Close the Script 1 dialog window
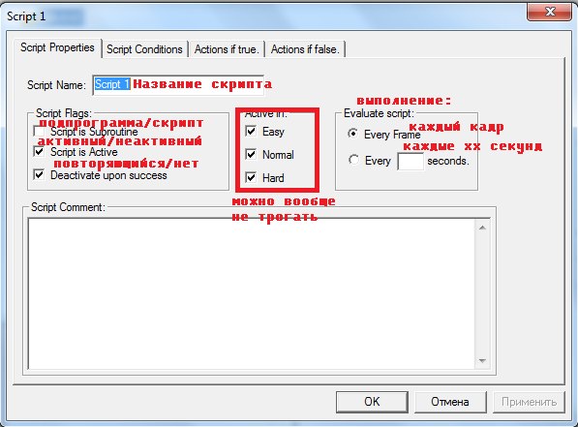This screenshot has width=578, height=427. [550, 13]
